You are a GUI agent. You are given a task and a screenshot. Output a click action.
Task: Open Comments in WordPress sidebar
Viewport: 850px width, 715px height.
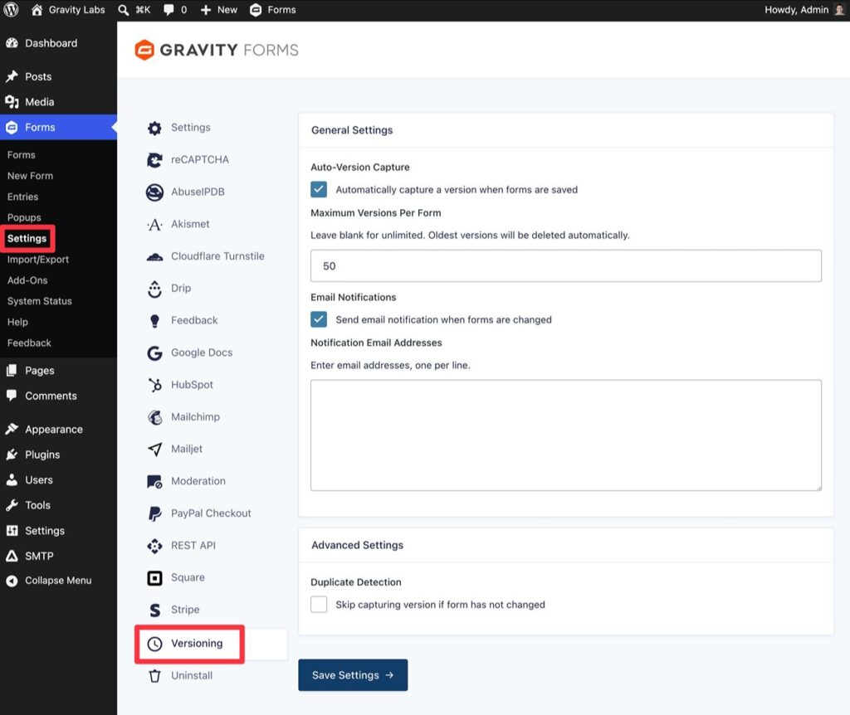pos(51,396)
